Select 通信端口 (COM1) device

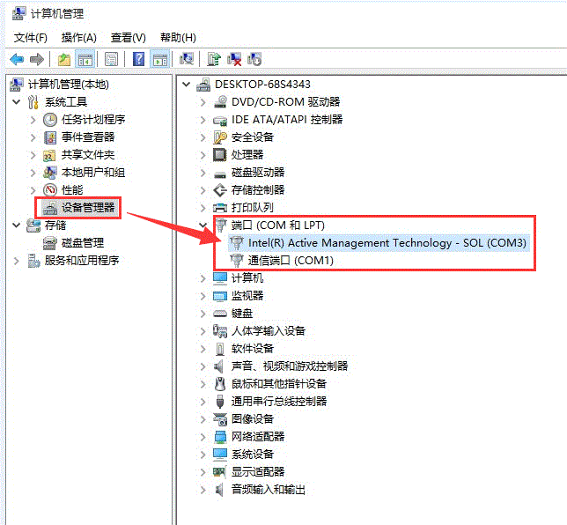click(x=291, y=261)
